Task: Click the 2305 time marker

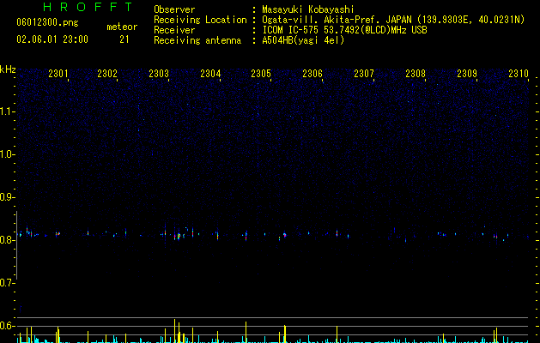Action: (x=261, y=74)
